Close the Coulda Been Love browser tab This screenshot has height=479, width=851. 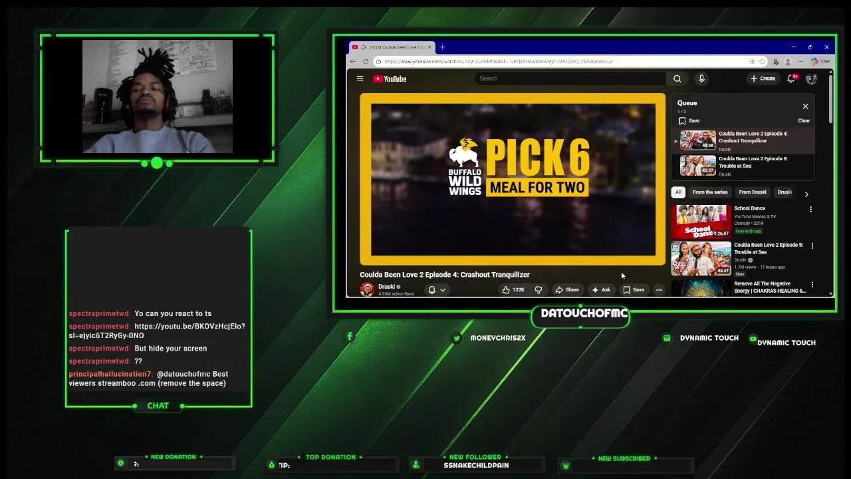(x=430, y=47)
